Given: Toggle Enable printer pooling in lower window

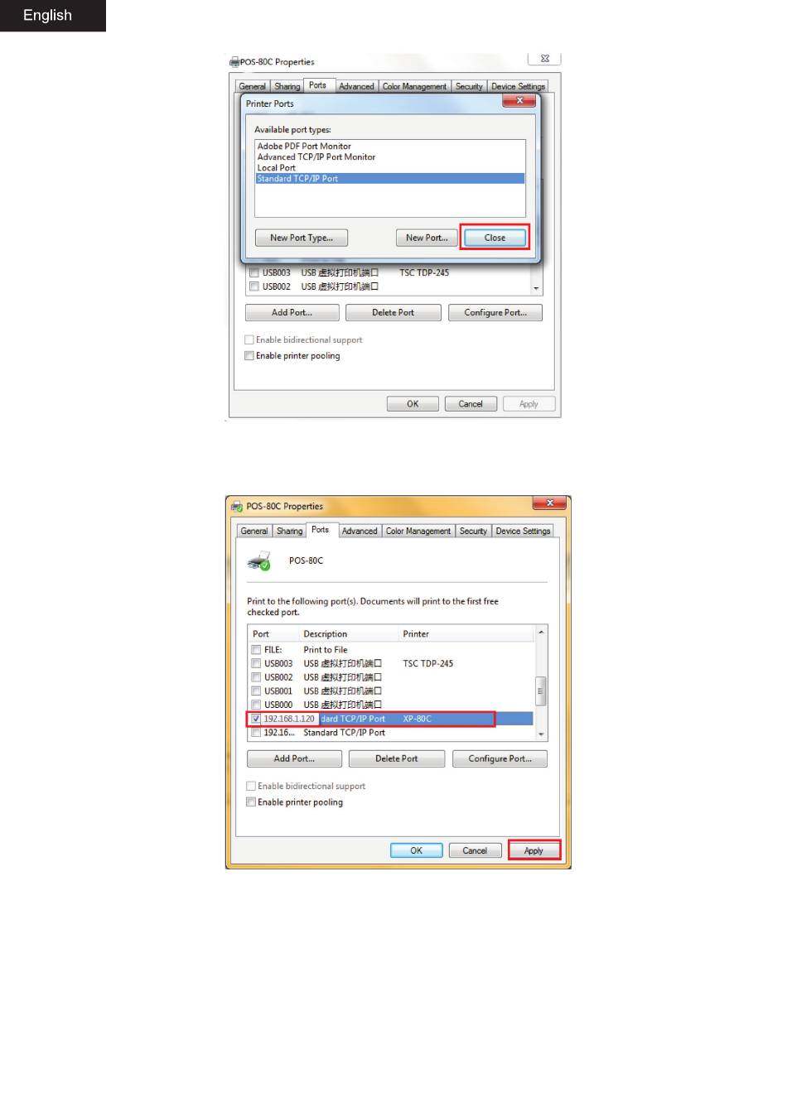Looking at the screenshot, I should [251, 802].
